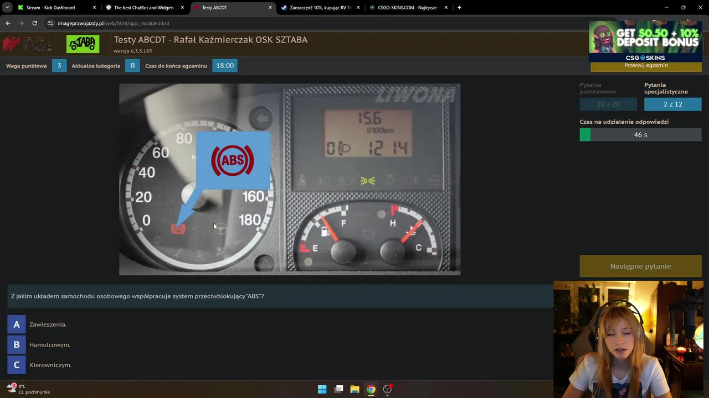
Task: Open the Windows Start menu
Action: [x=322, y=389]
